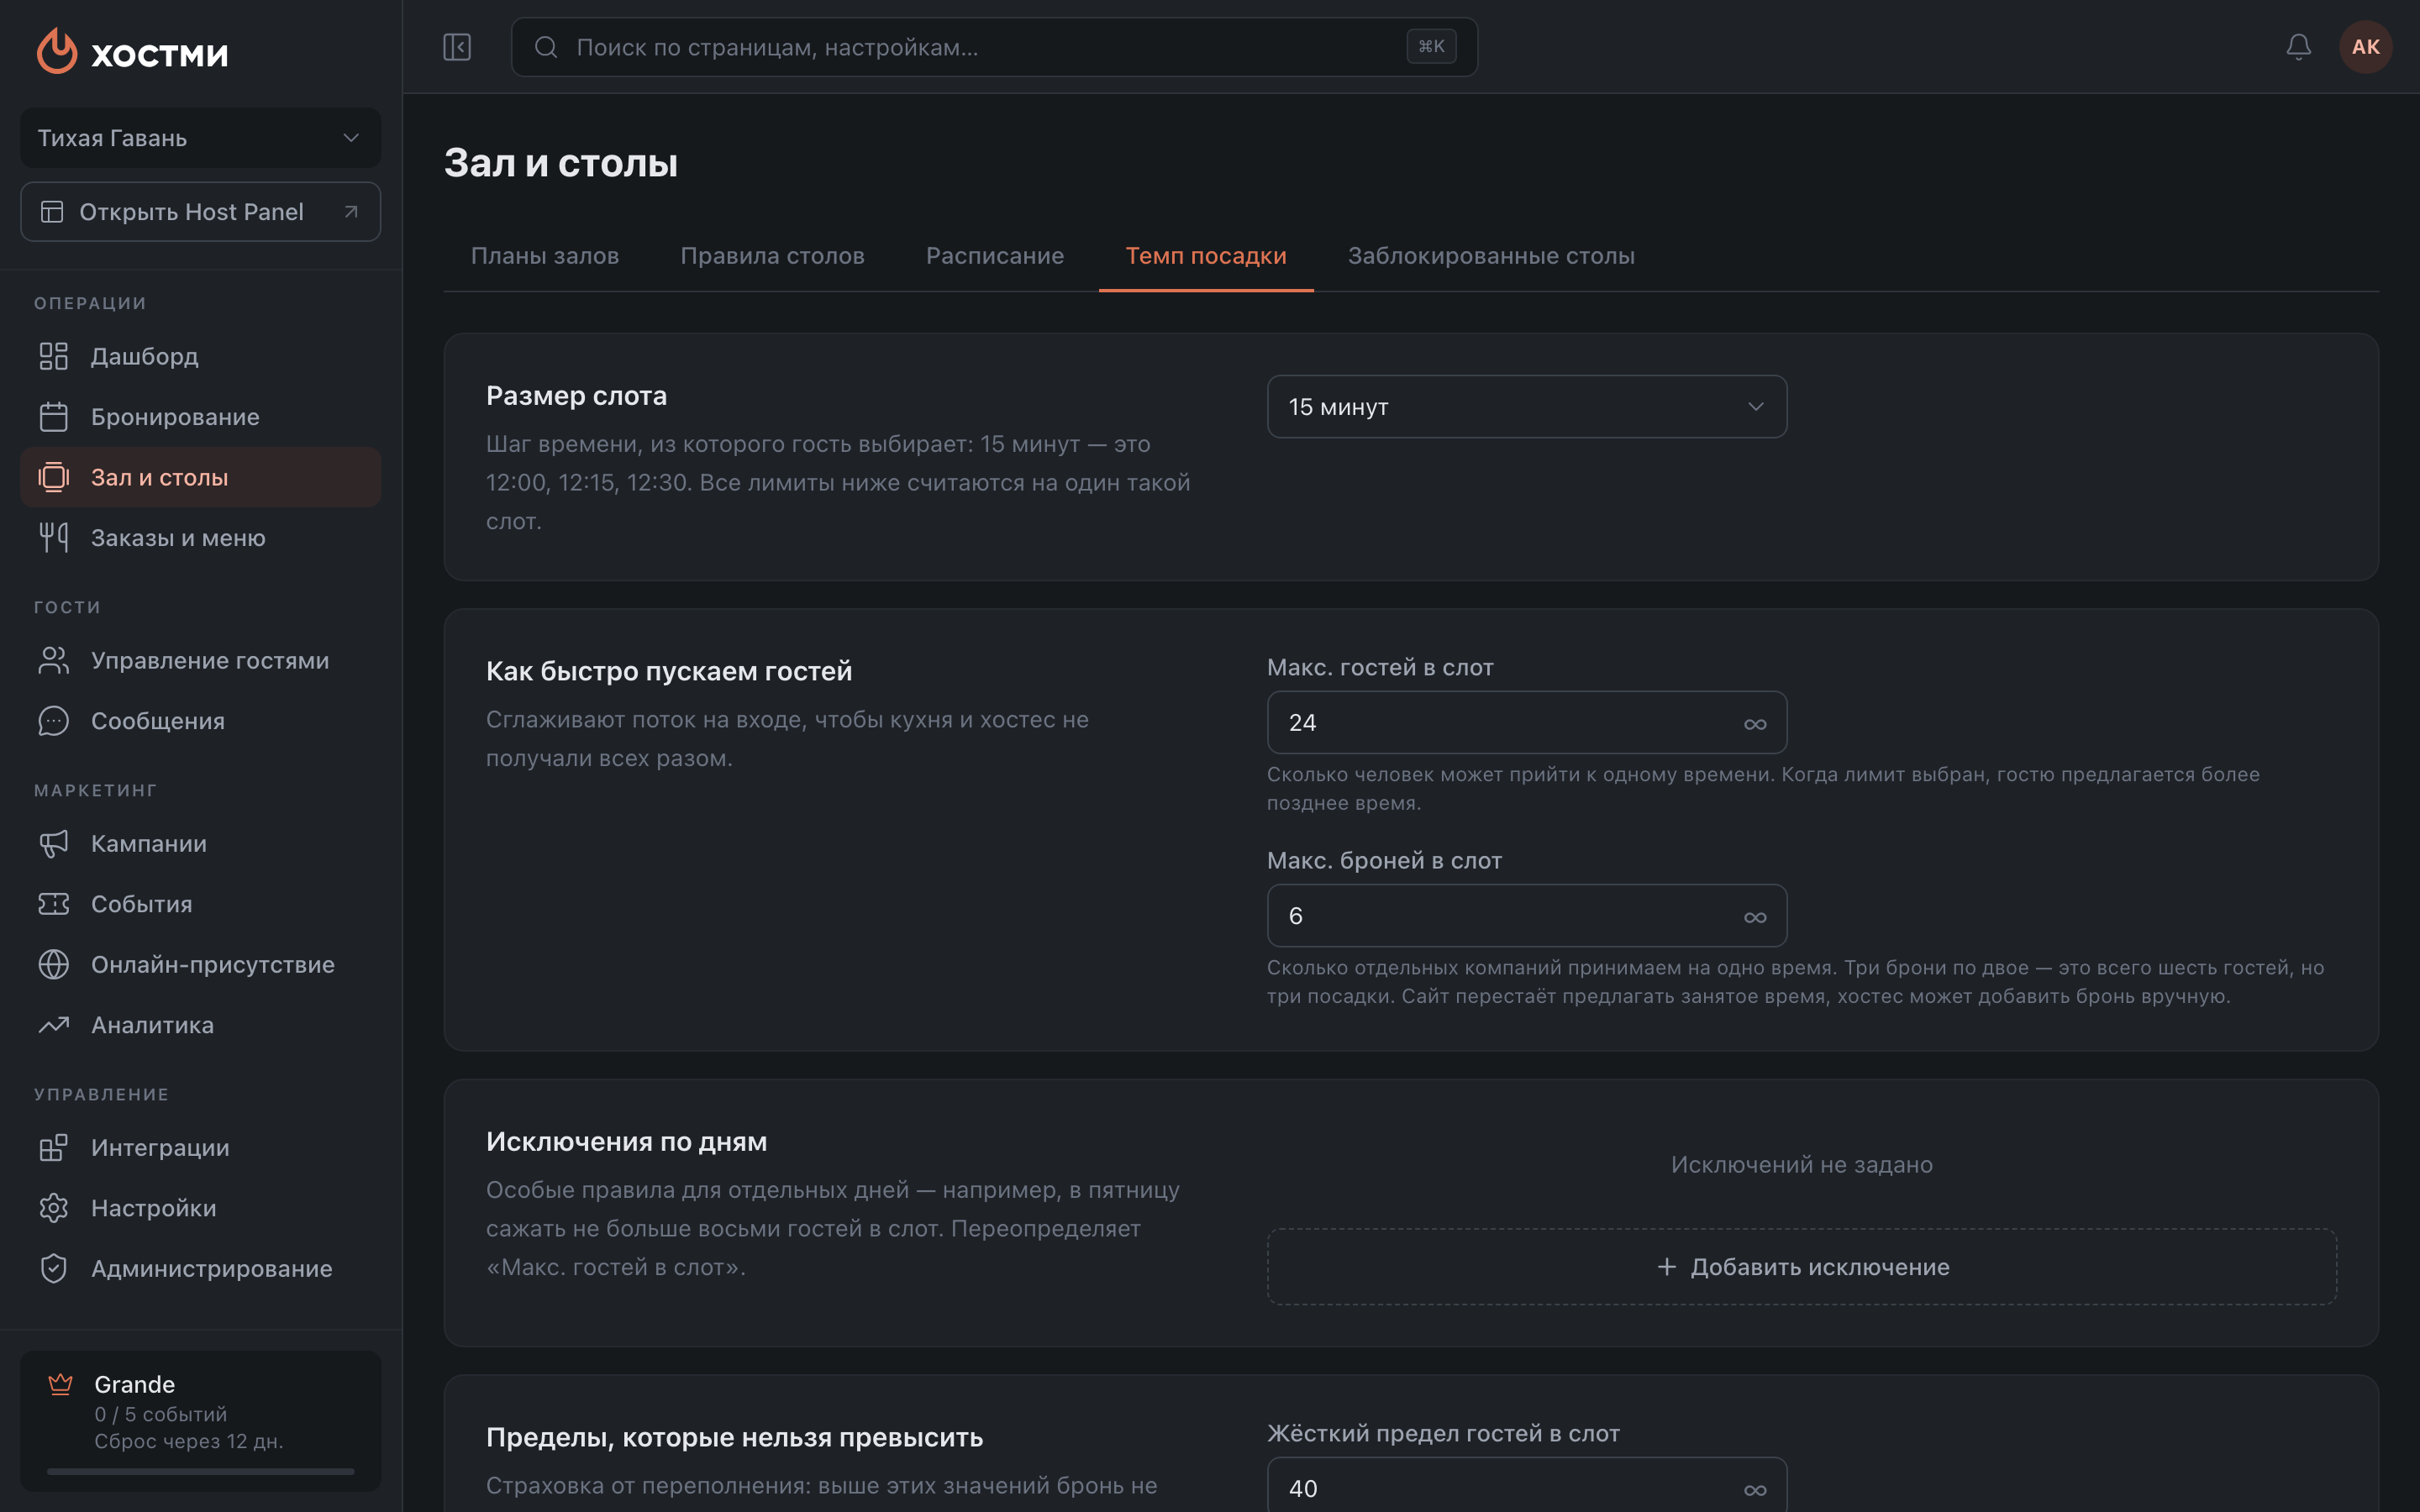Click Добавить исключение button
Screen dimensions: 2420x1512
pyautogui.click(x=1801, y=1267)
